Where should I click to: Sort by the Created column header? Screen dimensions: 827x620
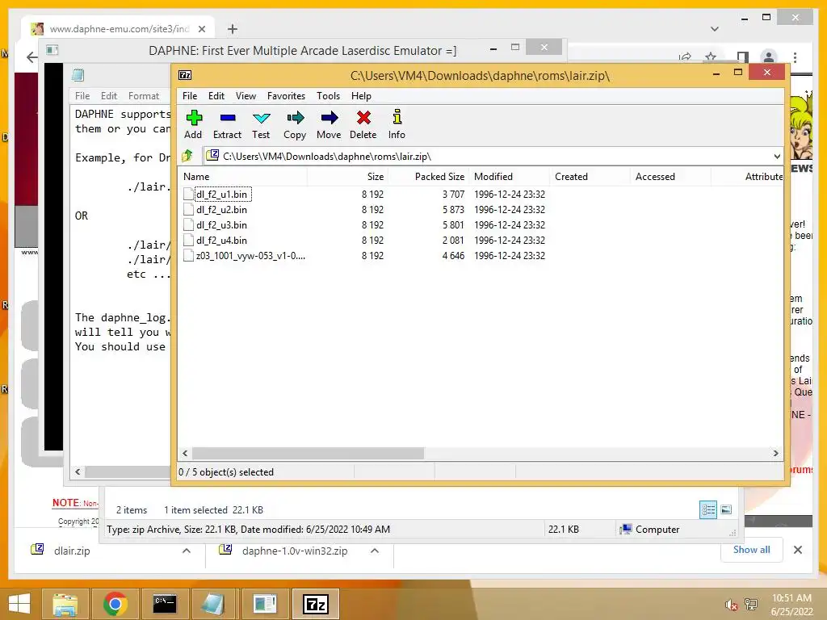pyautogui.click(x=590, y=177)
